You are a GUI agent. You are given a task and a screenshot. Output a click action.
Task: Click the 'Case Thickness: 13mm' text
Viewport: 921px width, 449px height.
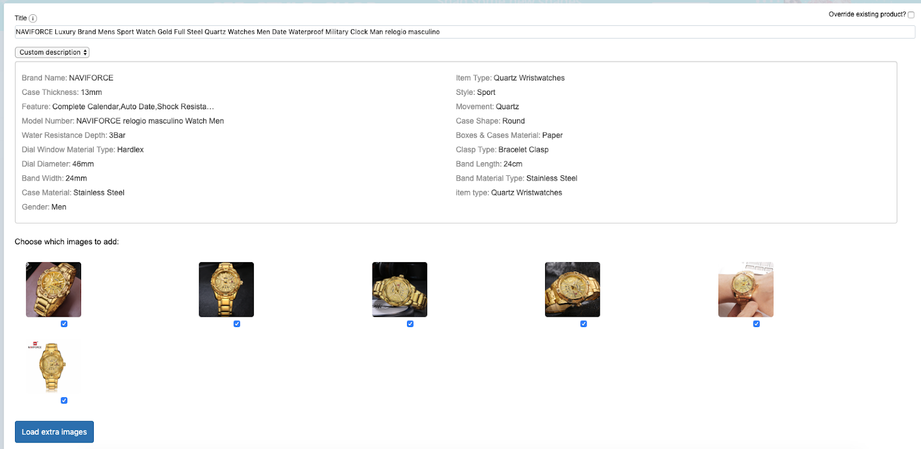click(x=62, y=93)
